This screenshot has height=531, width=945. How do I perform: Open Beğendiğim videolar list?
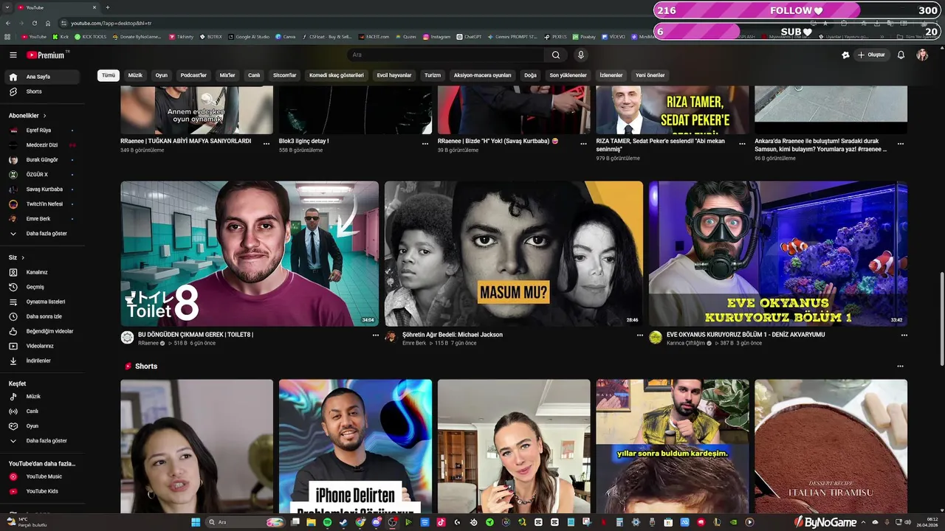pyautogui.click(x=42, y=331)
